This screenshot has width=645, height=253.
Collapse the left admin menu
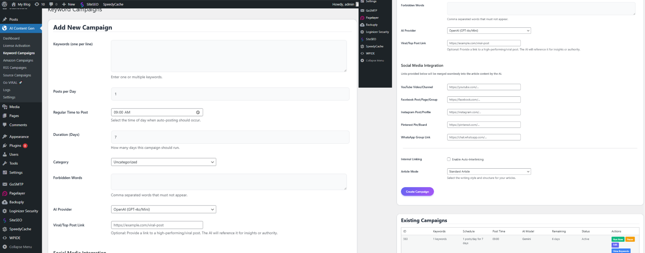tap(20, 247)
